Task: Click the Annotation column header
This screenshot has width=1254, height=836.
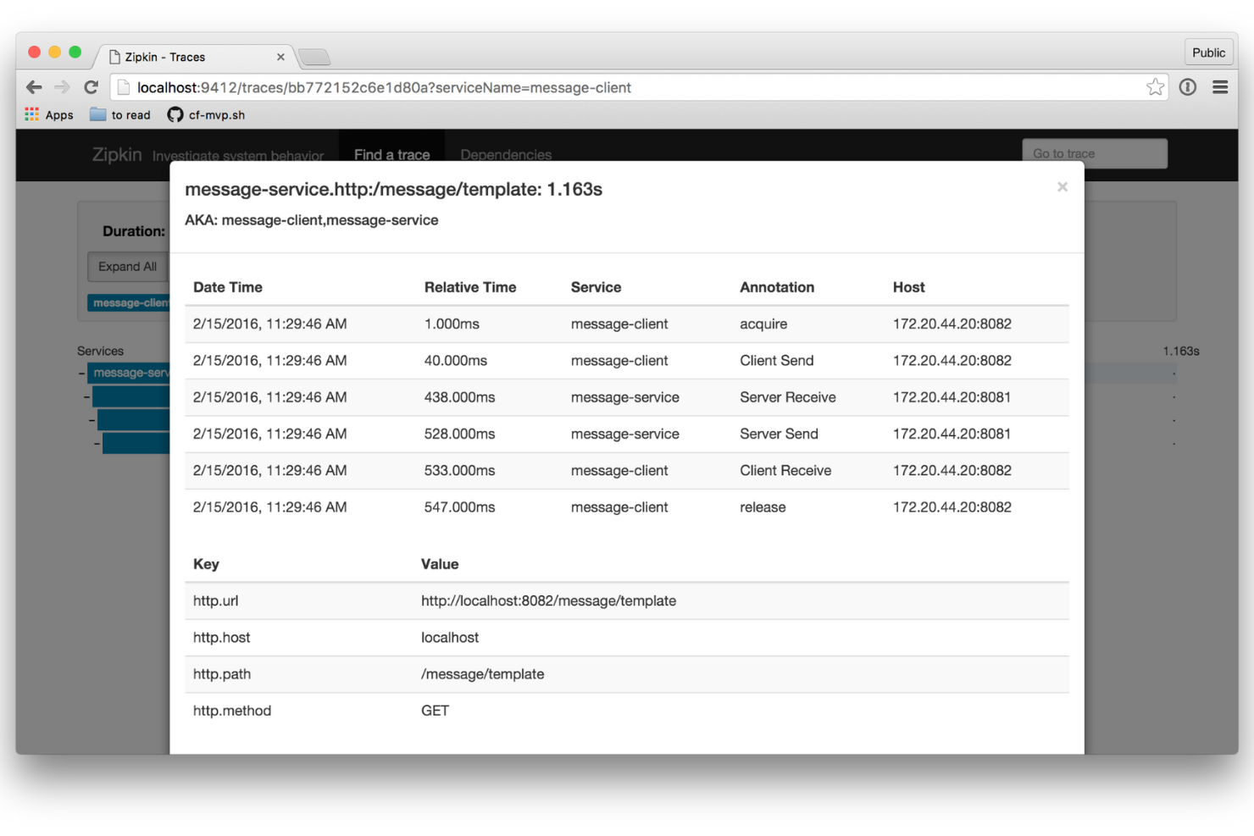Action: click(777, 287)
